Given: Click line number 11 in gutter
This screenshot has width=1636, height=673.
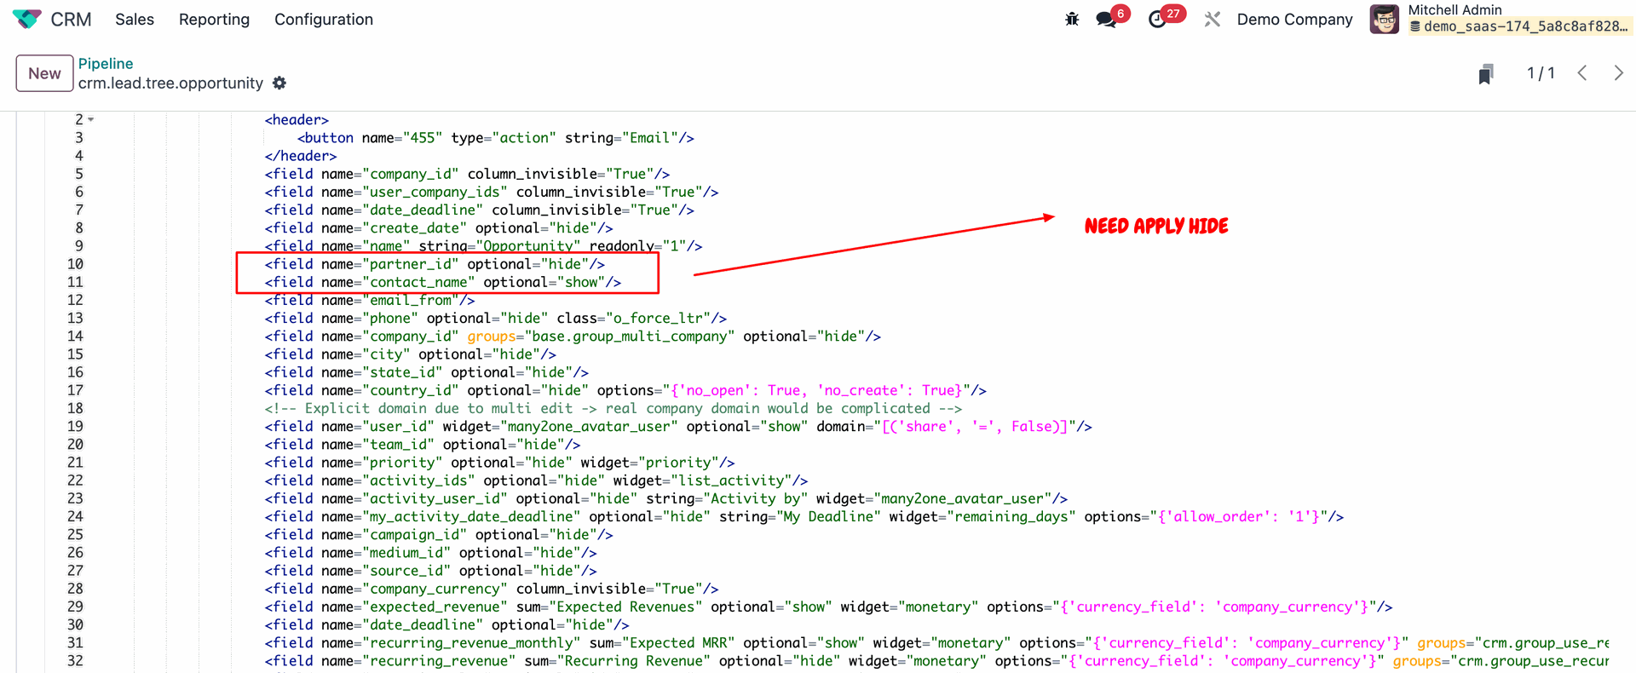Looking at the screenshot, I should coord(76,282).
